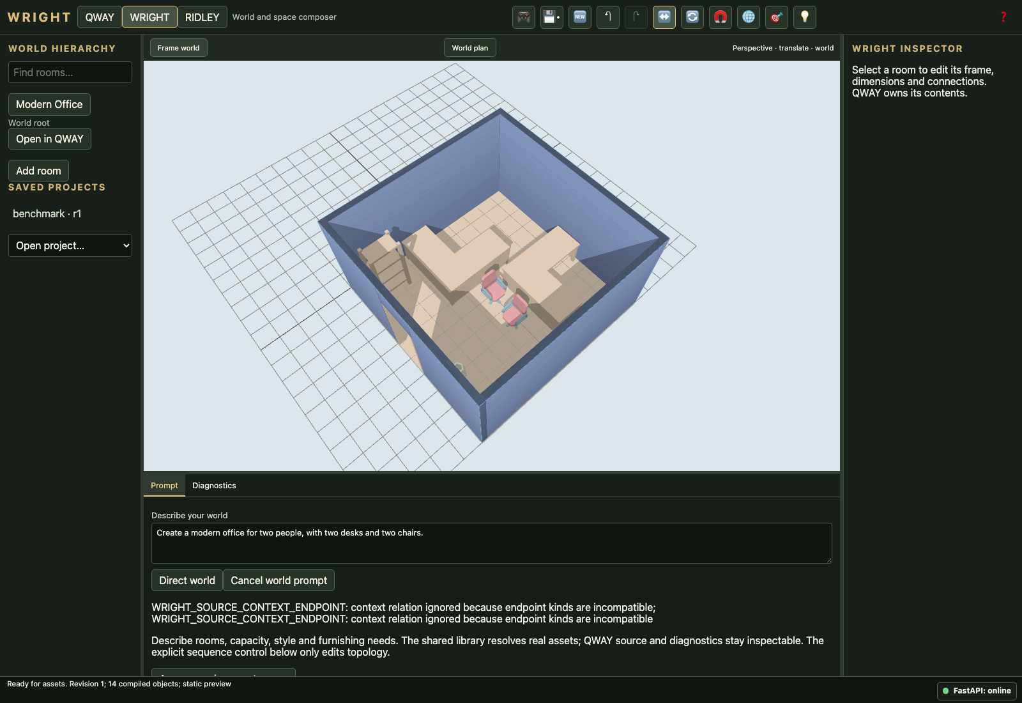Switch to the WRIGHT module tab

pyautogui.click(x=149, y=17)
